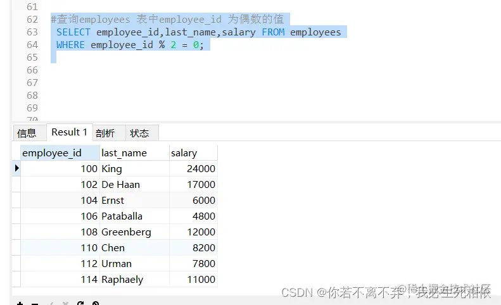
Task: Click the SELECT keyword on line 63
Action: point(73,32)
